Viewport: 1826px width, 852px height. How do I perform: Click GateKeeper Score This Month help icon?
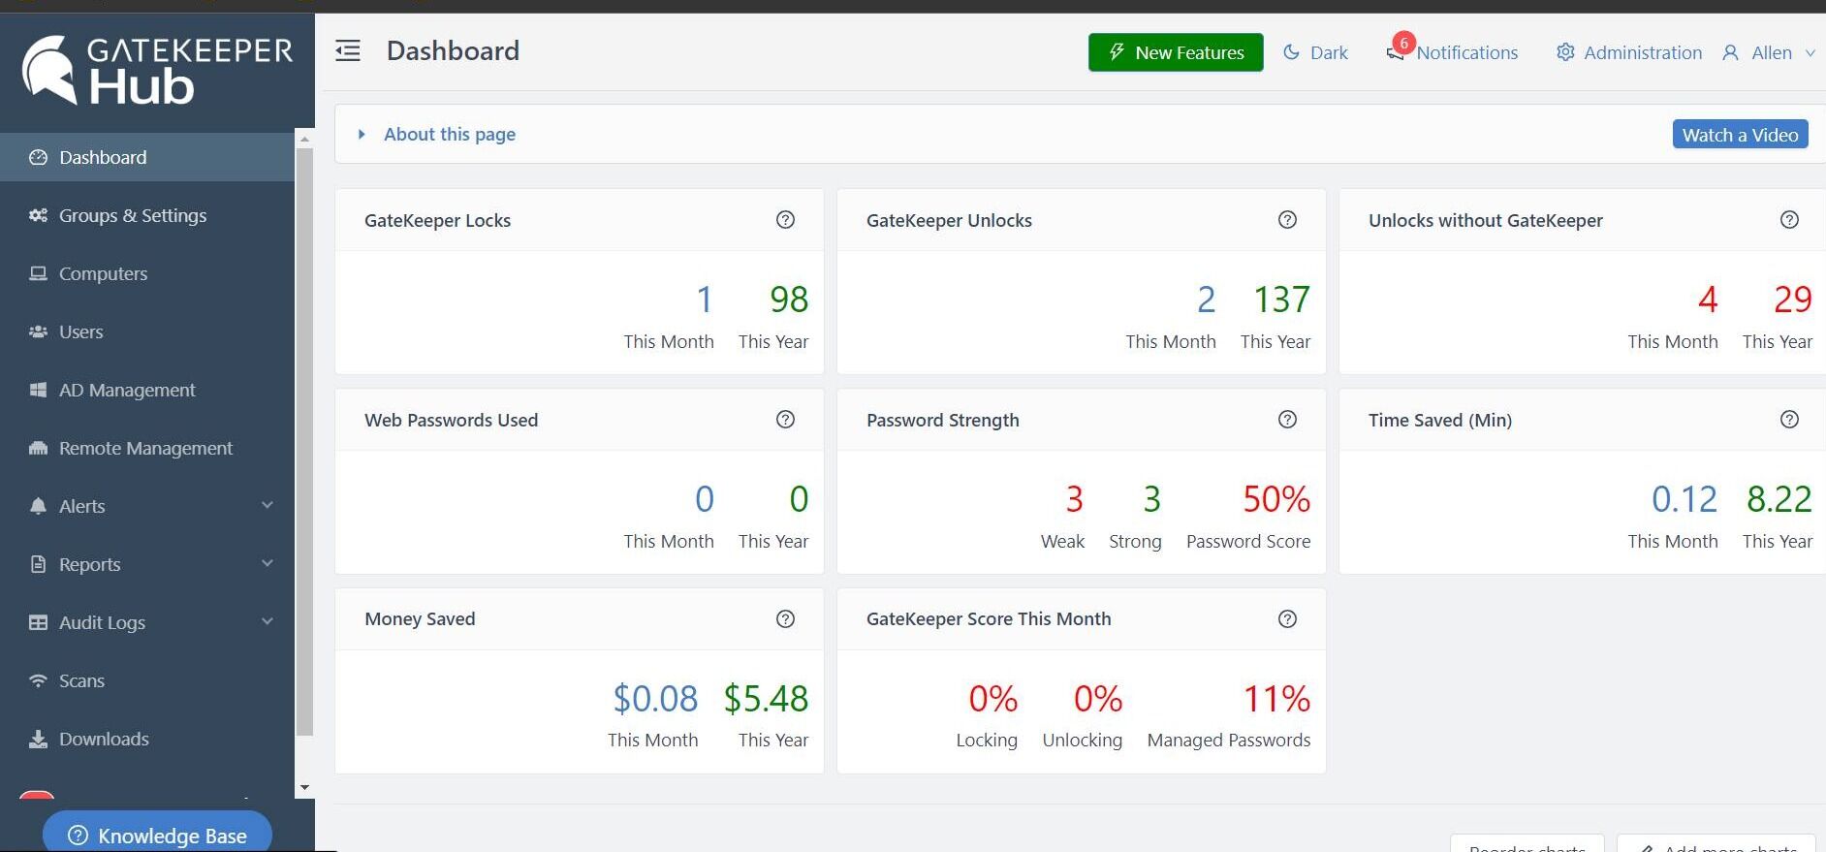(1287, 619)
